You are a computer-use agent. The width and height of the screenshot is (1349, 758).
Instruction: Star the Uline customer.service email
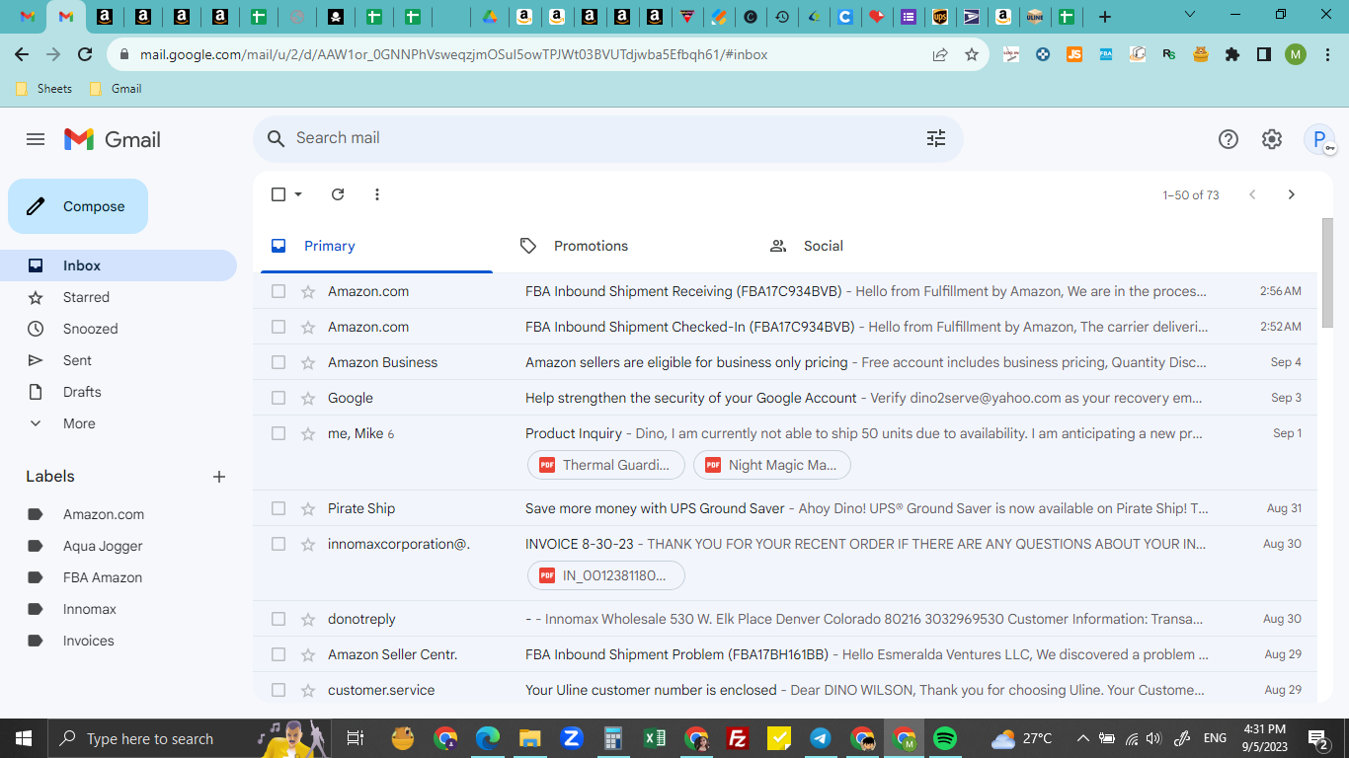coord(308,690)
